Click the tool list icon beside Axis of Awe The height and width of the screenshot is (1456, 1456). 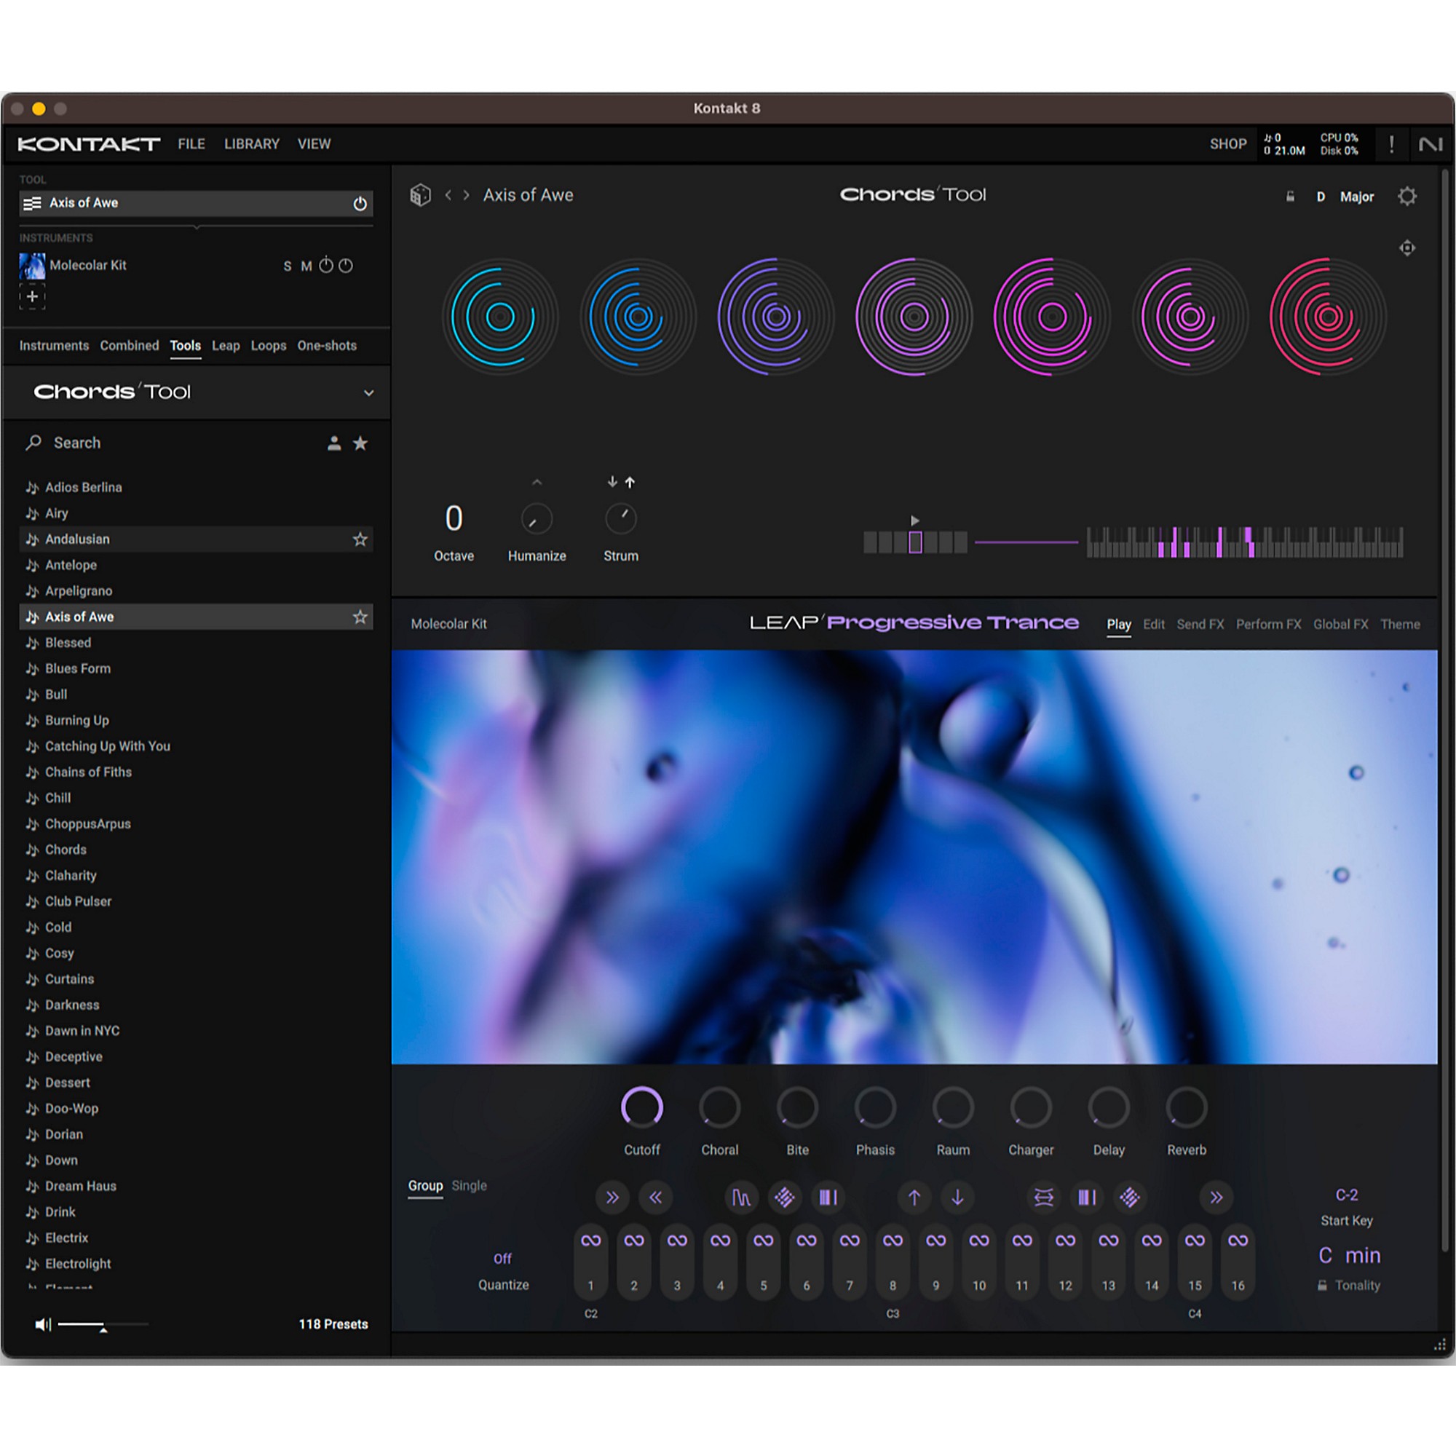(x=33, y=204)
